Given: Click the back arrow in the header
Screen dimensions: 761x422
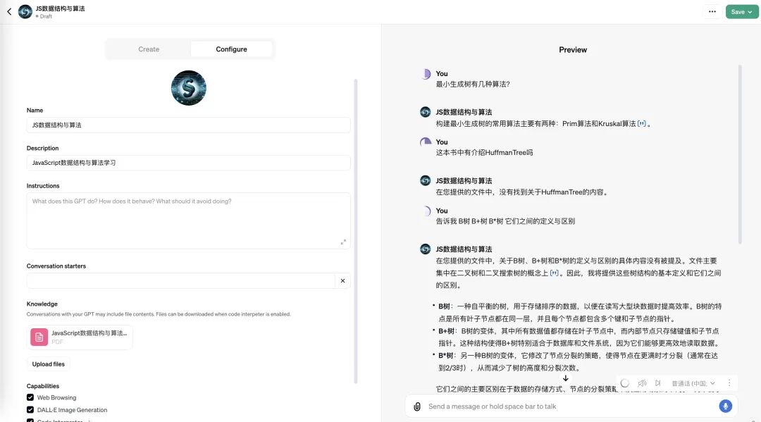Looking at the screenshot, I should click(x=9, y=12).
